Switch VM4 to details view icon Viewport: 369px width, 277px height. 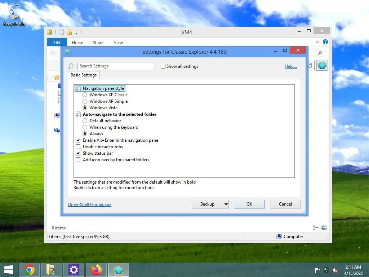316,228
